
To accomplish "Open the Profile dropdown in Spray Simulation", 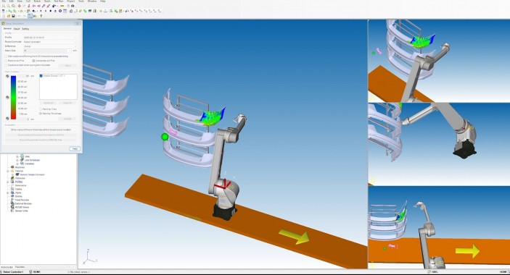I will [x=50, y=38].
